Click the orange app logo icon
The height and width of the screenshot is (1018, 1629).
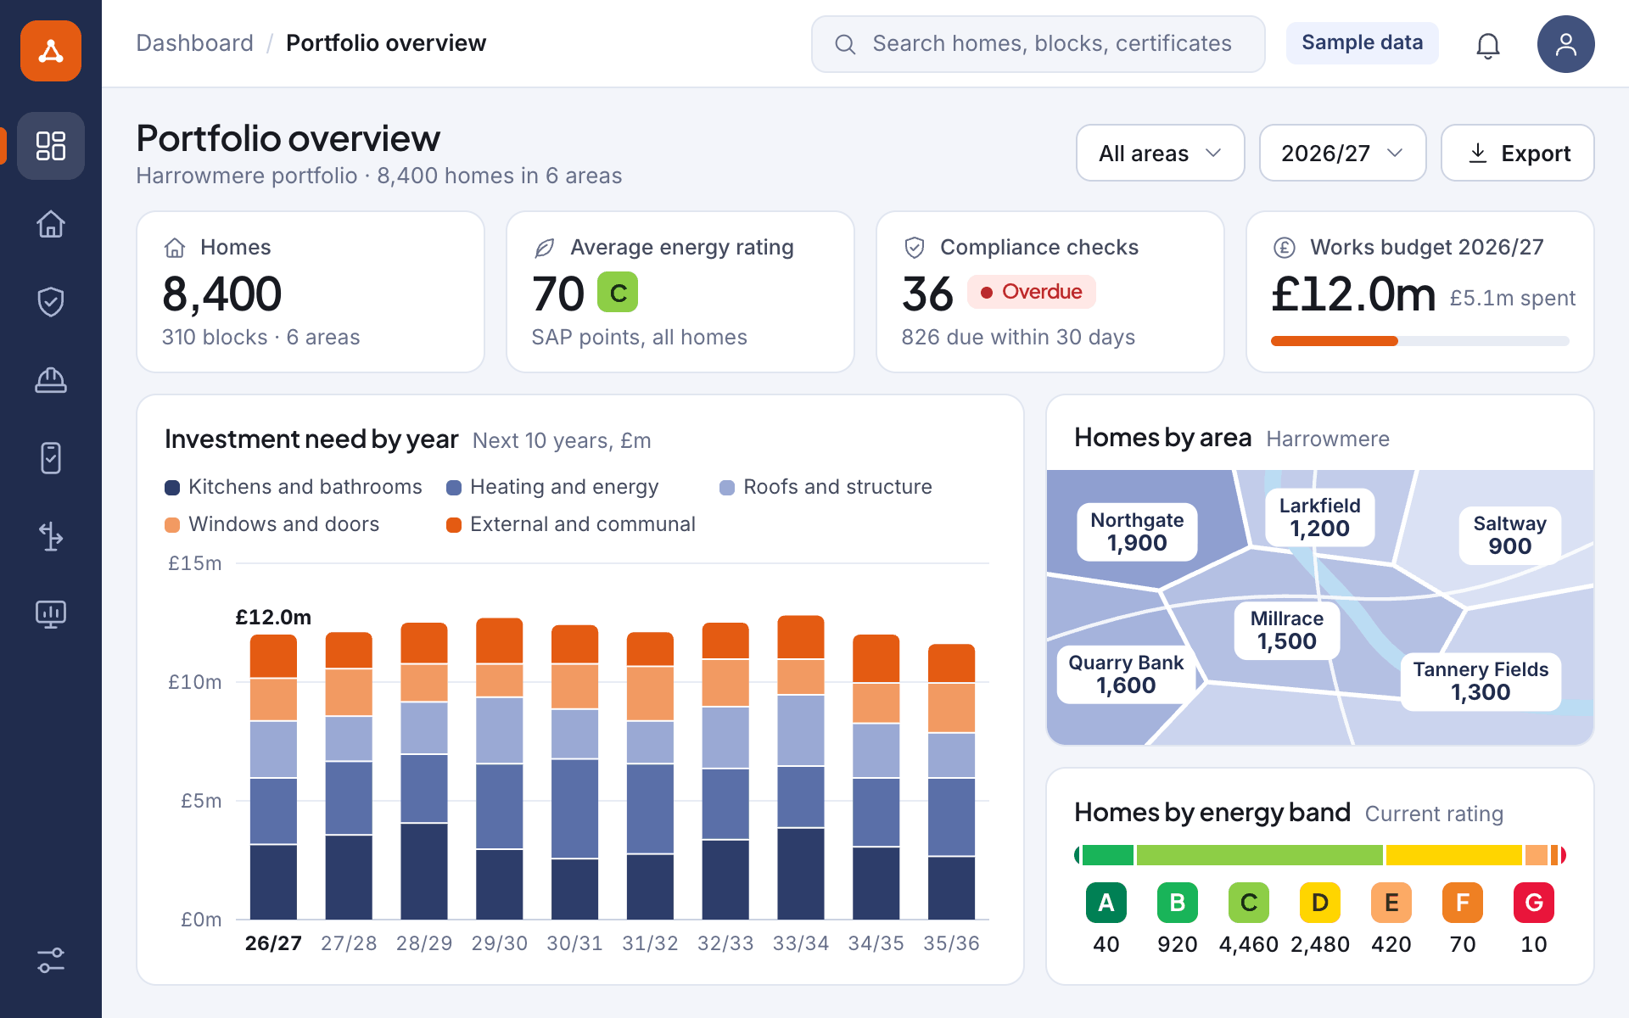[51, 51]
